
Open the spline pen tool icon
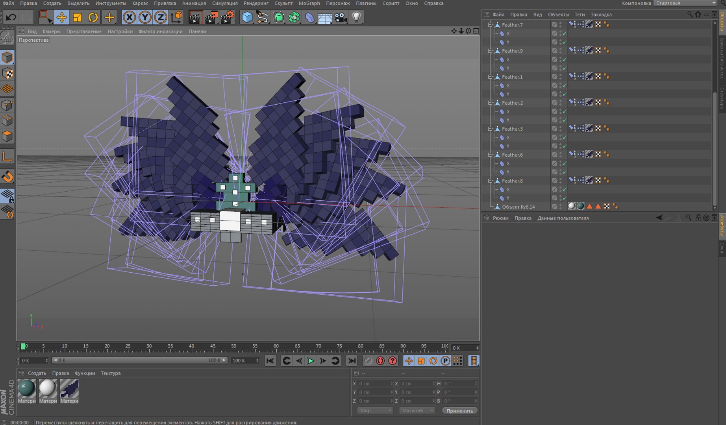pos(262,17)
